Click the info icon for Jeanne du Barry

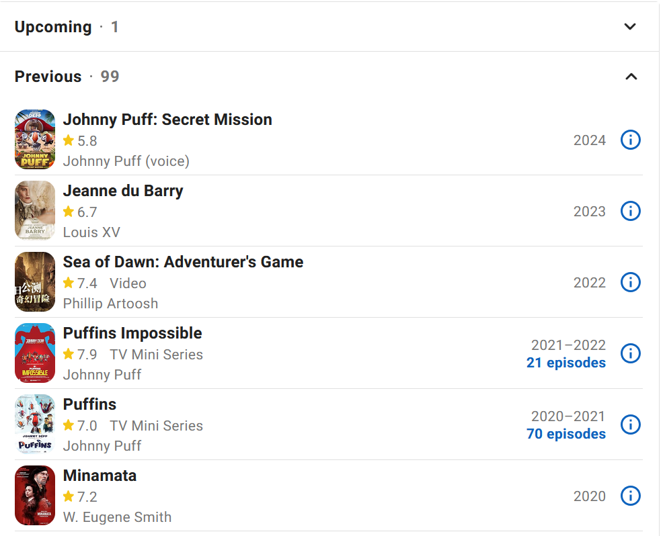[630, 211]
